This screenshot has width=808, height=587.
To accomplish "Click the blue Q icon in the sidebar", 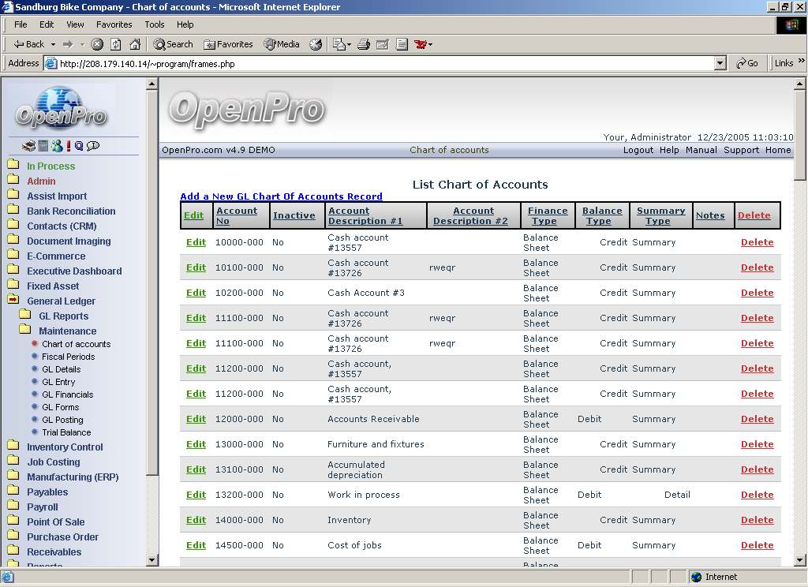I will 79,146.
